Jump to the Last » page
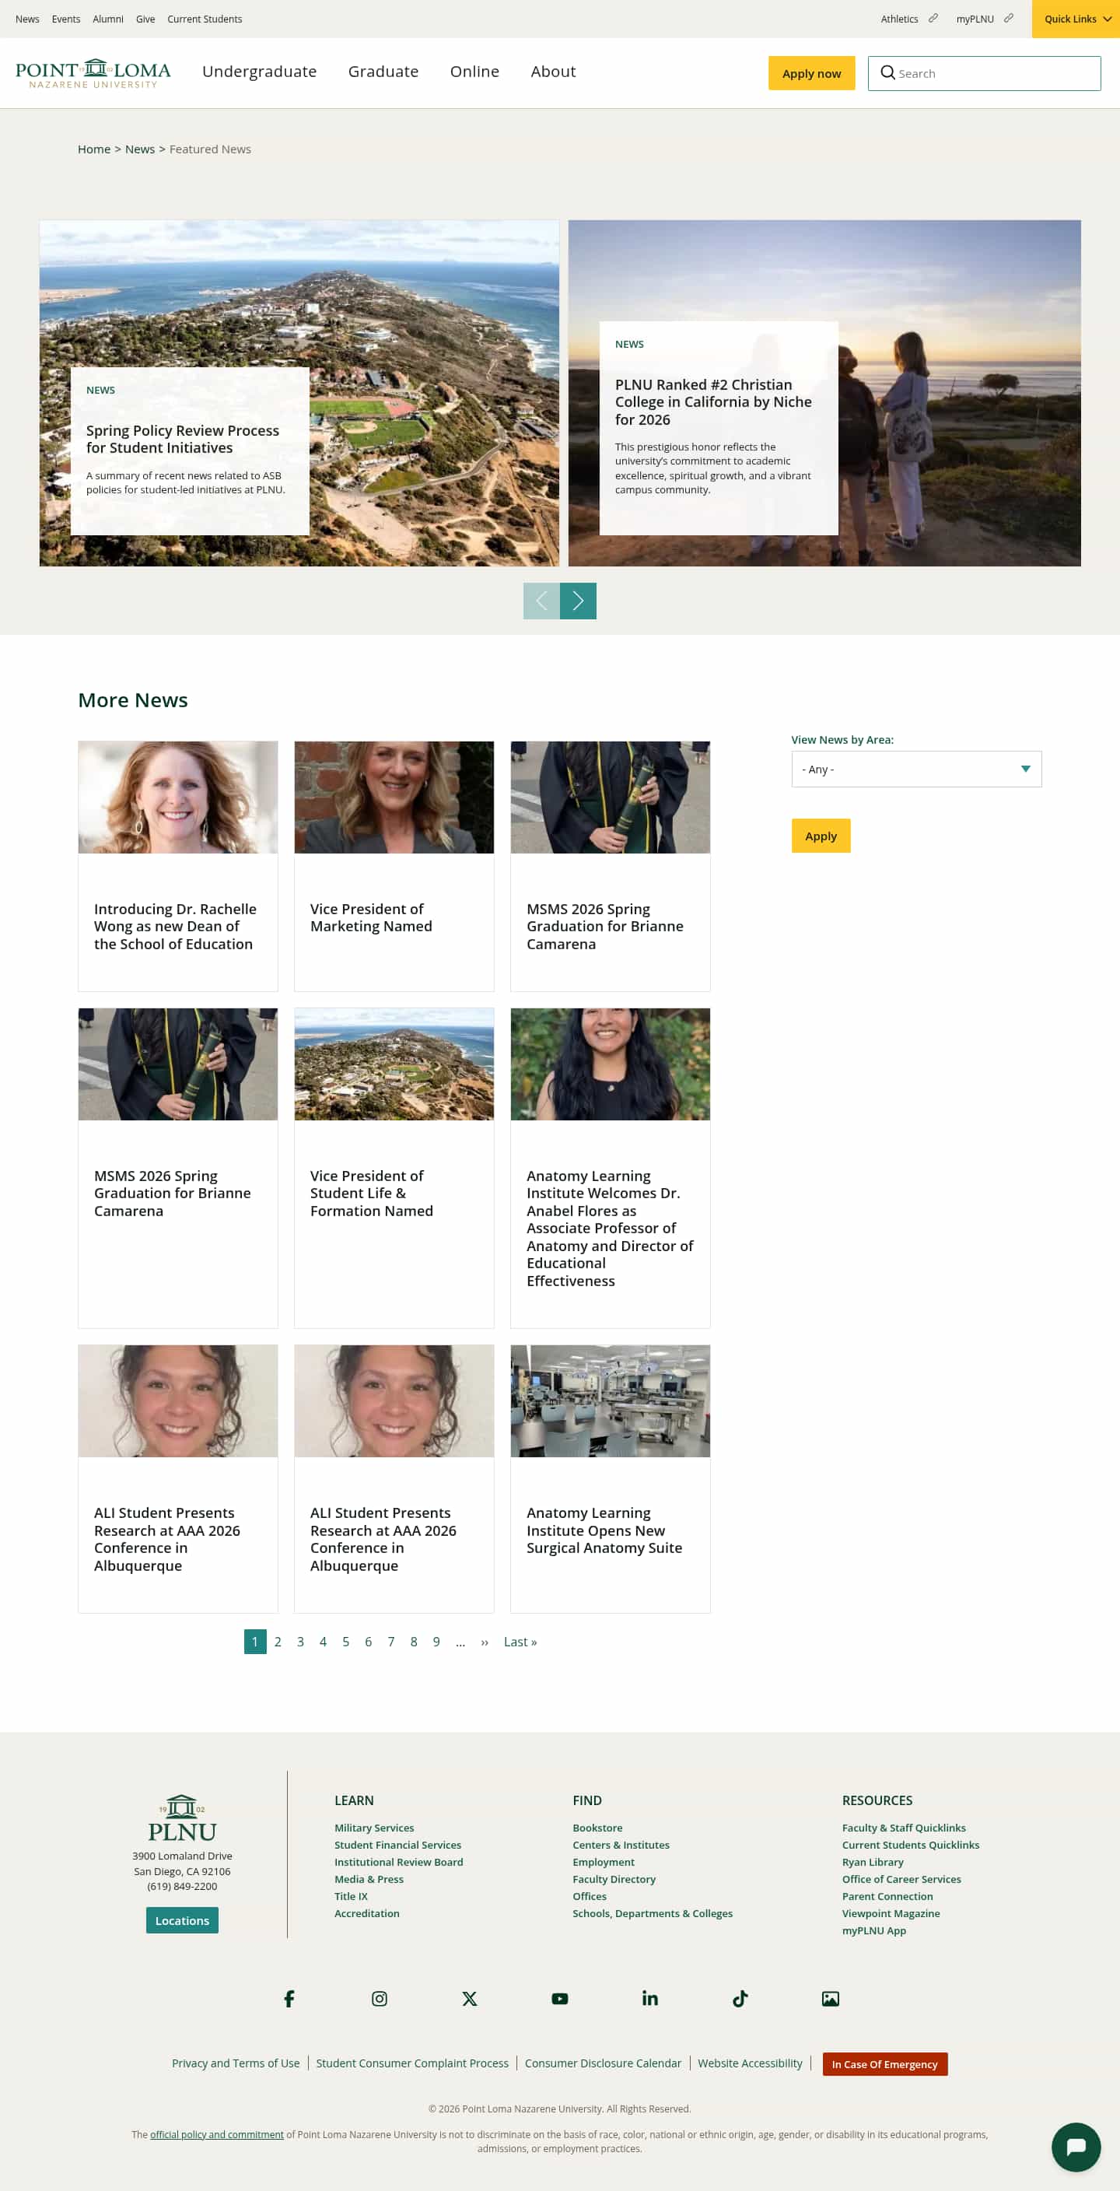Image resolution: width=1120 pixels, height=2191 pixels. click(x=520, y=1642)
